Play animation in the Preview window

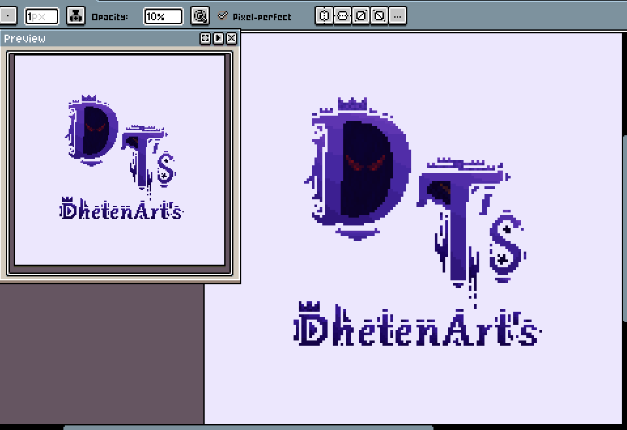click(218, 39)
